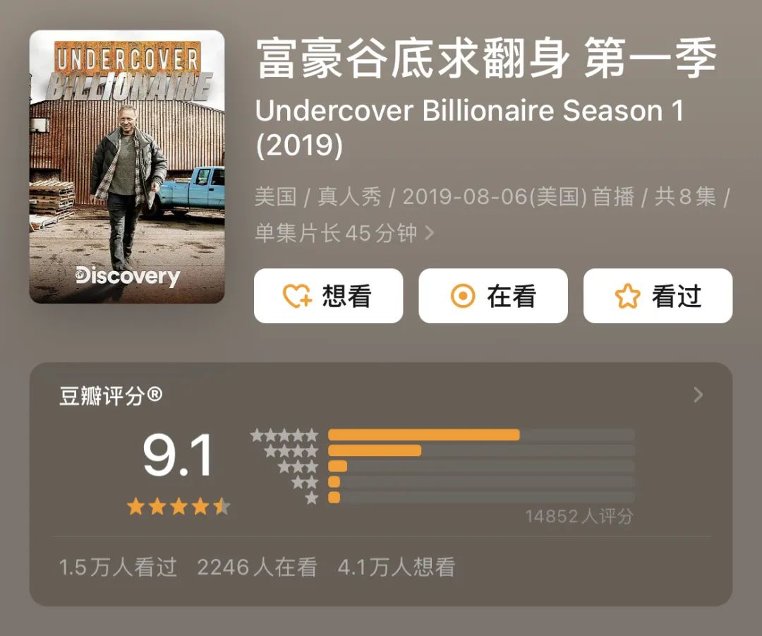The height and width of the screenshot is (636, 762).
Task: Open the 4.1万人想看 list
Action: tap(397, 568)
